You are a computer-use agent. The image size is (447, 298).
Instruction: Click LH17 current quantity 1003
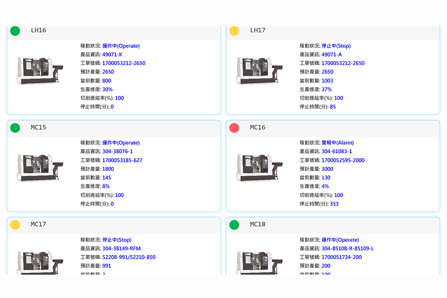point(327,80)
